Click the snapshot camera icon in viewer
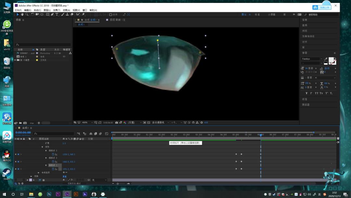Image resolution: width=351 pixels, height=198 pixels. pos(117,123)
